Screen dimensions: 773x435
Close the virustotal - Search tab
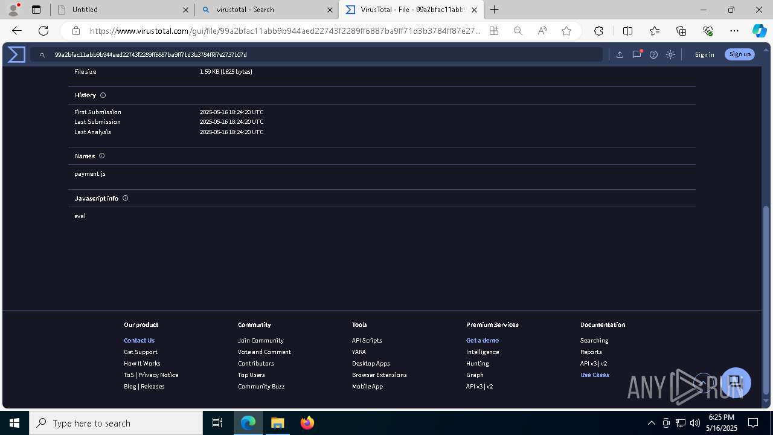coord(330,10)
